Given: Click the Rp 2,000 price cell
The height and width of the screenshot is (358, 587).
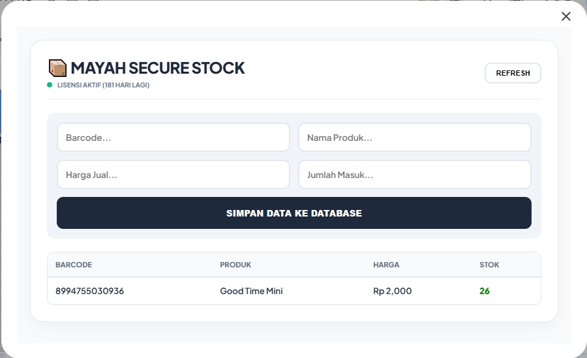Looking at the screenshot, I should click(x=393, y=291).
